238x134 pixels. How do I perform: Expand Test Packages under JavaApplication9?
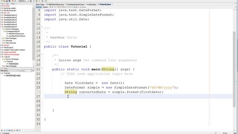(x=3, y=38)
